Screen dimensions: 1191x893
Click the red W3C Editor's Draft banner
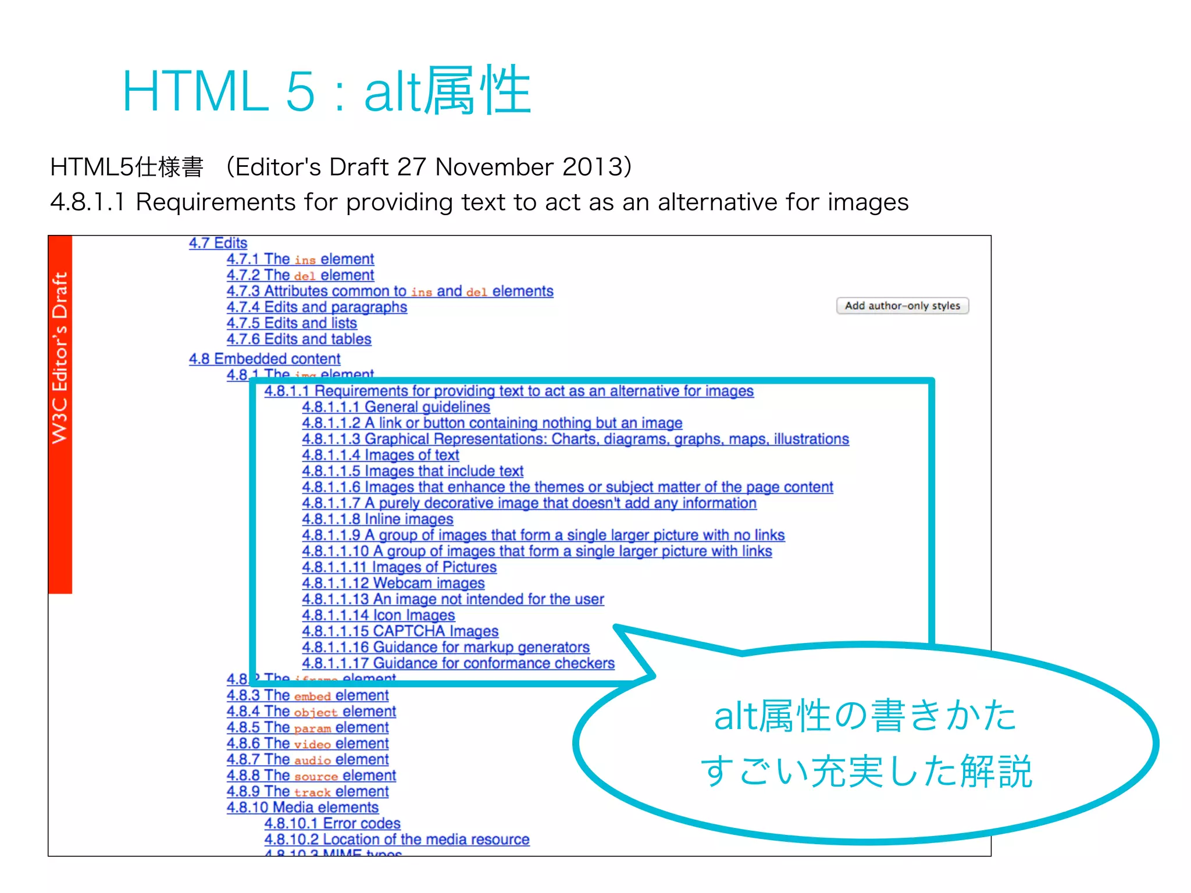click(60, 415)
